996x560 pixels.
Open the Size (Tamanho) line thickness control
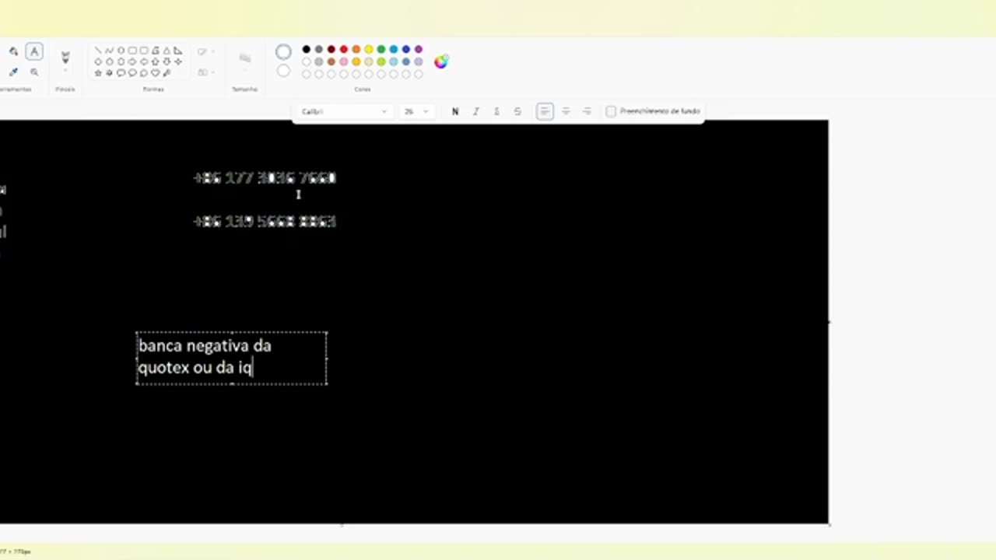[x=244, y=62]
